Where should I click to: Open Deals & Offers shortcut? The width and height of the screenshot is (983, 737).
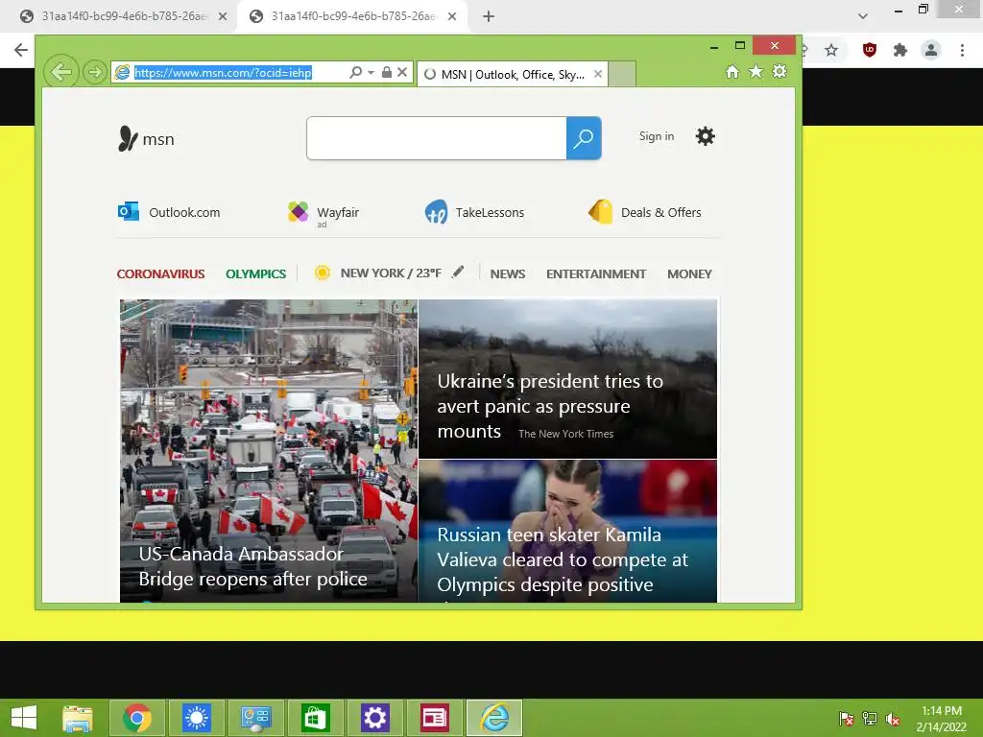[x=644, y=212]
